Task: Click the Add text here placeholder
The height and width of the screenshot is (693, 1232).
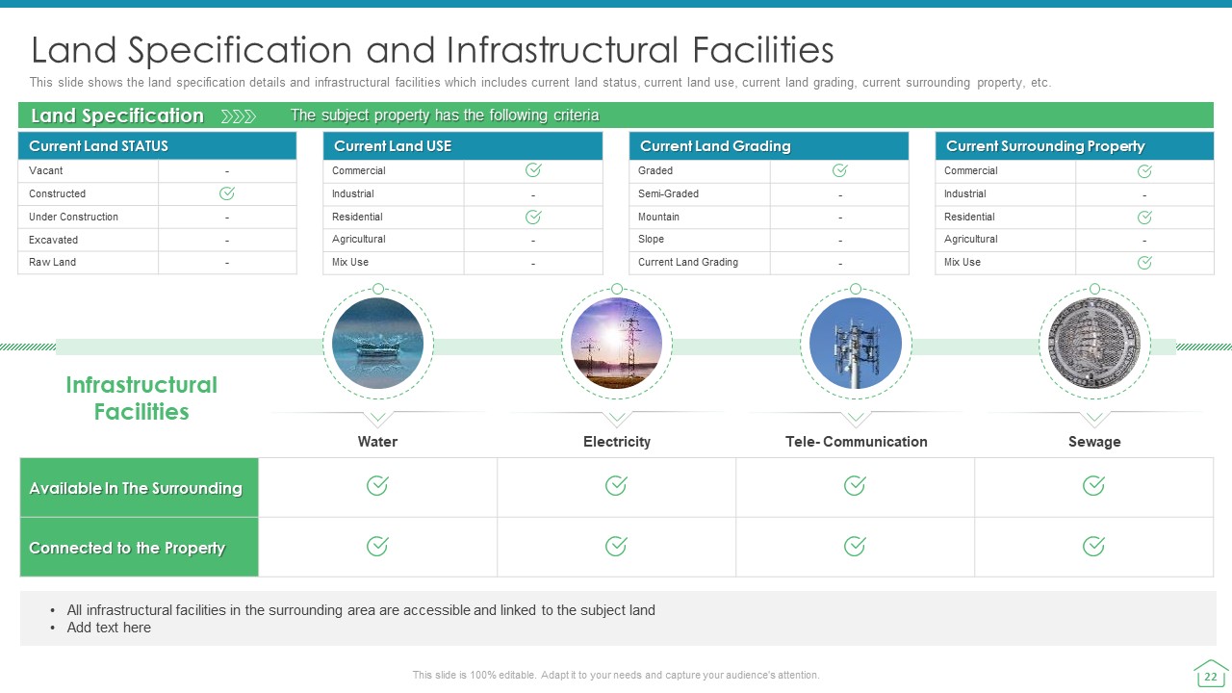Action: 109,628
